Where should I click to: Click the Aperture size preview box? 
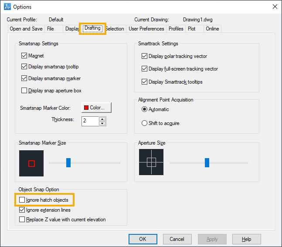(151, 162)
